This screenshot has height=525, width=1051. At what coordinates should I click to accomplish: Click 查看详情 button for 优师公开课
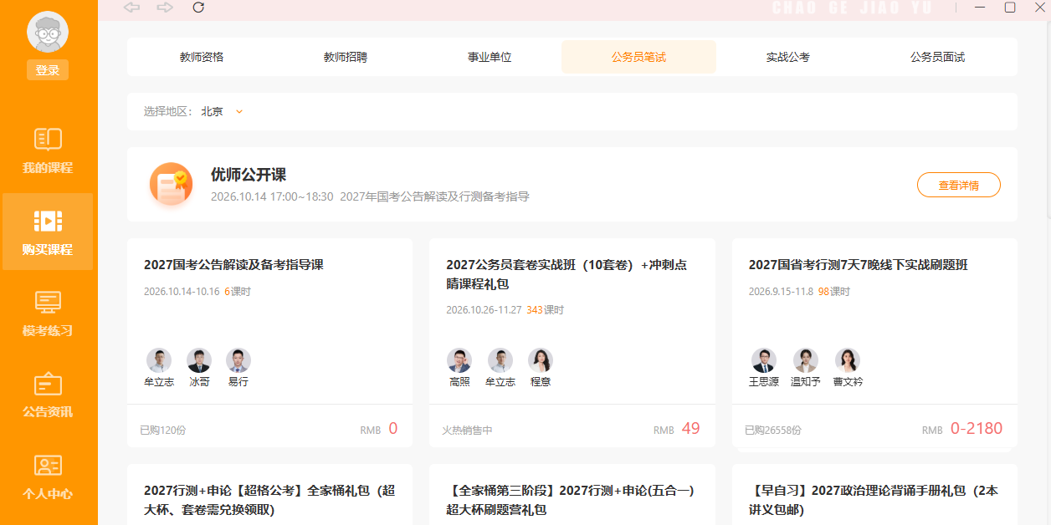pyautogui.click(x=959, y=185)
